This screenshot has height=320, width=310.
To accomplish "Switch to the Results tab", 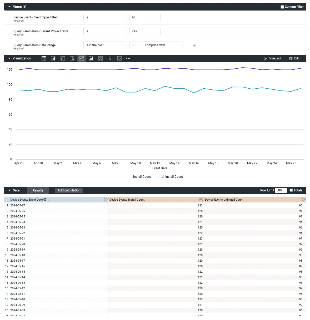I will coord(38,190).
